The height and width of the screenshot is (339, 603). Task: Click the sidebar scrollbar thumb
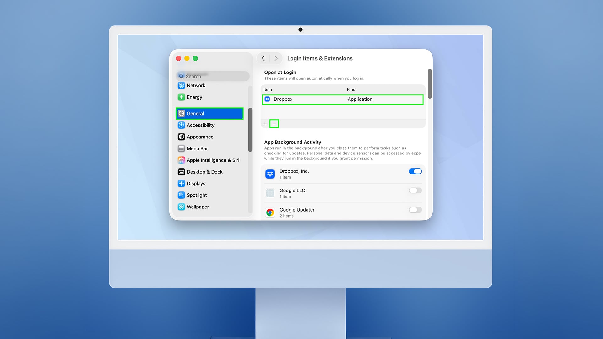pyautogui.click(x=250, y=130)
